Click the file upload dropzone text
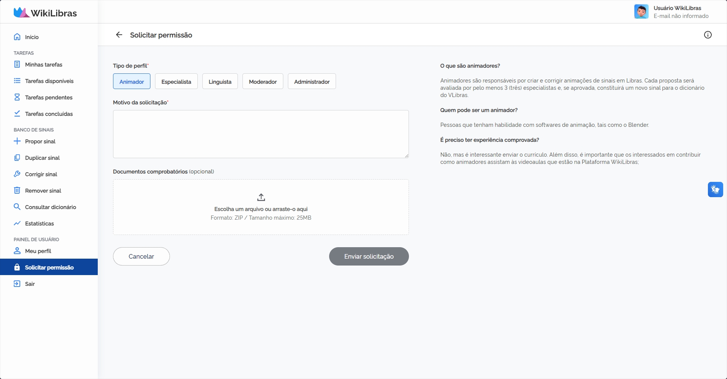Screen dimensions: 727x379 click(x=261, y=209)
